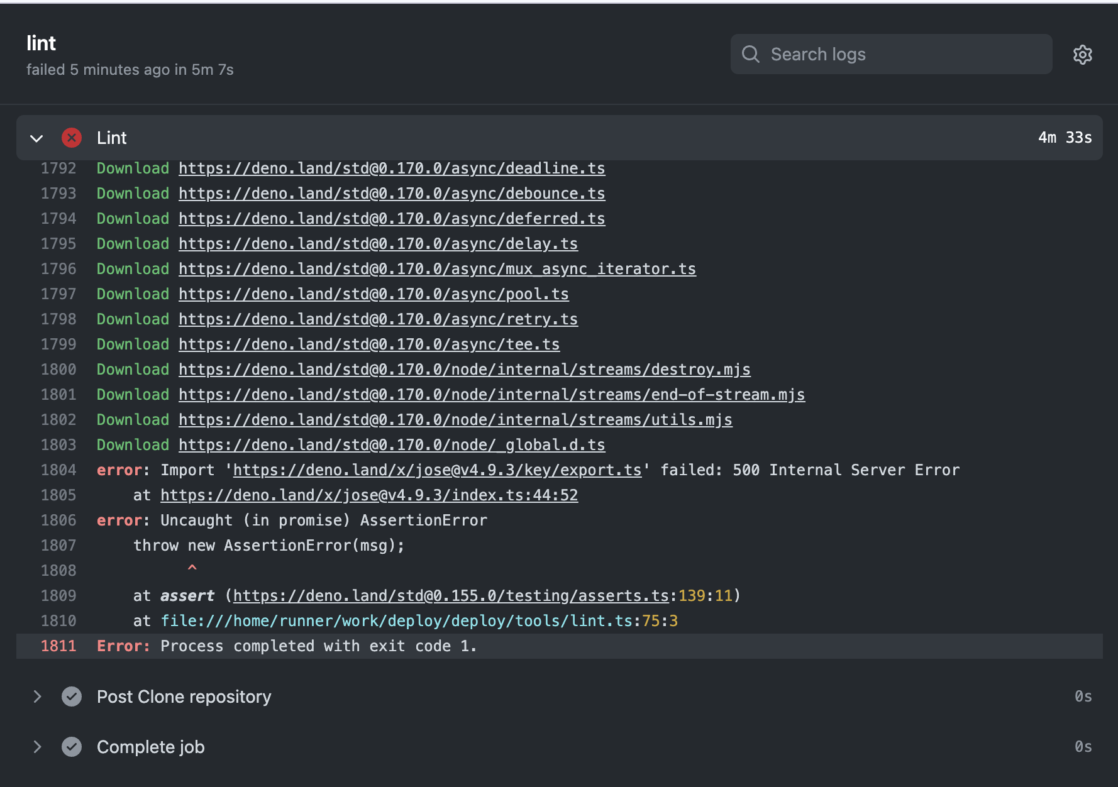Open the deadline.ts download link
The height and width of the screenshot is (787, 1118).
pos(391,168)
